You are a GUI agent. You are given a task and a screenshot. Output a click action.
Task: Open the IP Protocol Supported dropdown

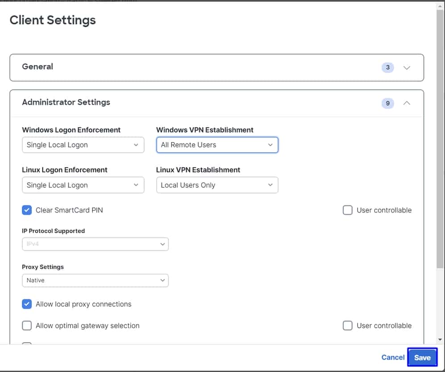click(x=95, y=244)
